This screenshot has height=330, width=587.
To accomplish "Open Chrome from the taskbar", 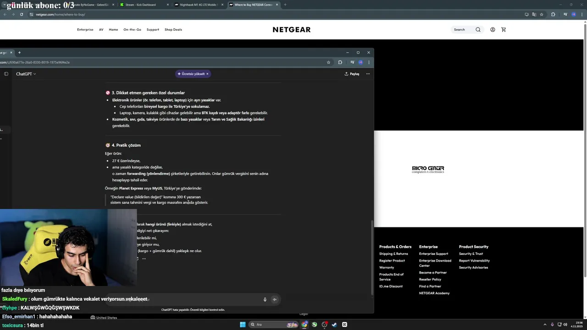I will (305, 324).
